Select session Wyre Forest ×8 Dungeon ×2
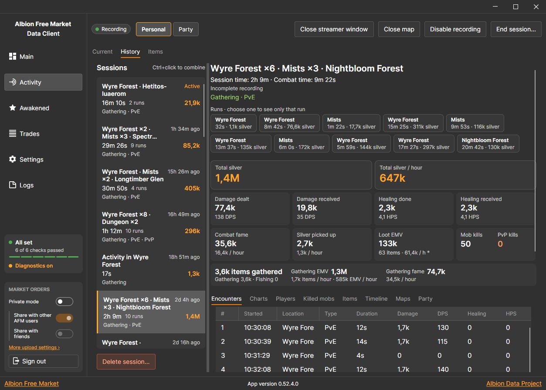The image size is (546, 390). 151,227
